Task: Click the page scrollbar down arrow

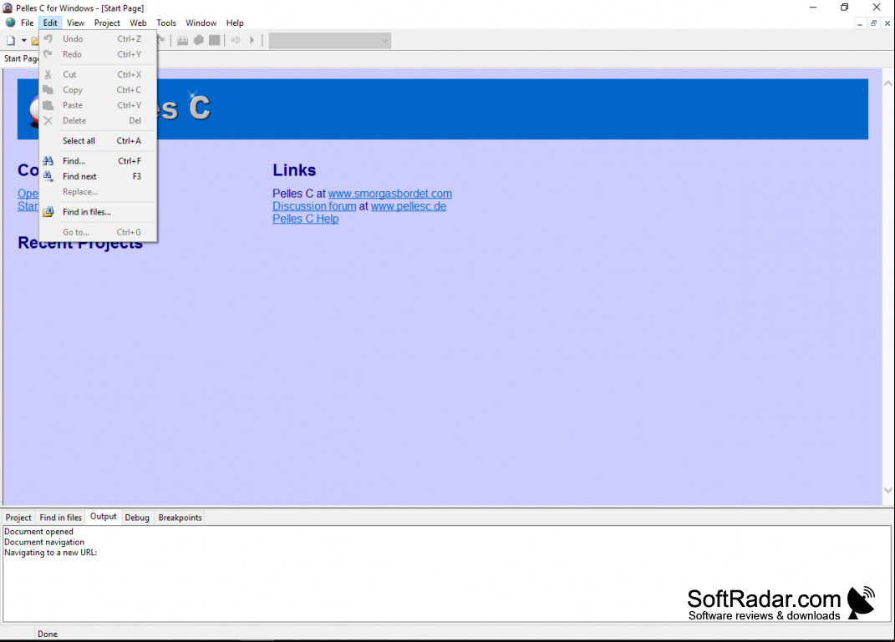Action: (888, 490)
